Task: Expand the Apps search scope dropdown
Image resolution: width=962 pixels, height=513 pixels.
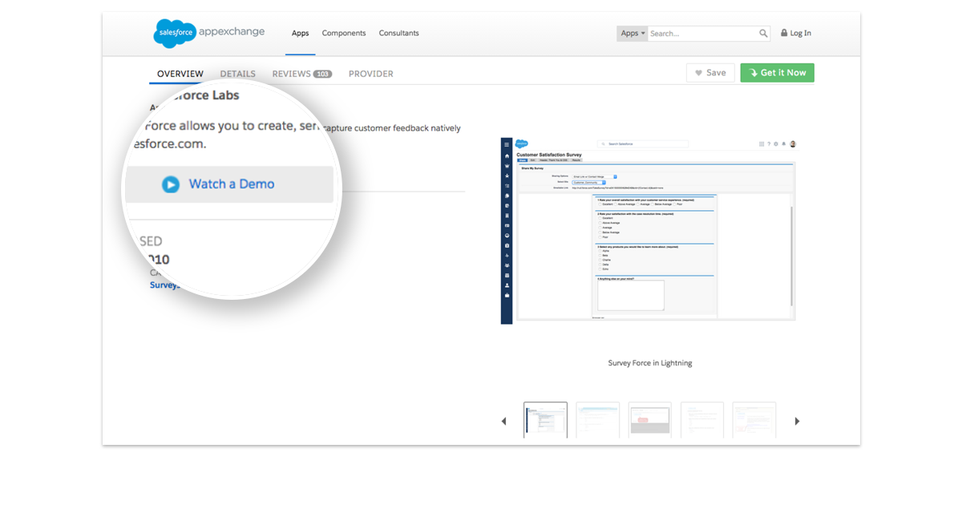Action: (x=632, y=33)
